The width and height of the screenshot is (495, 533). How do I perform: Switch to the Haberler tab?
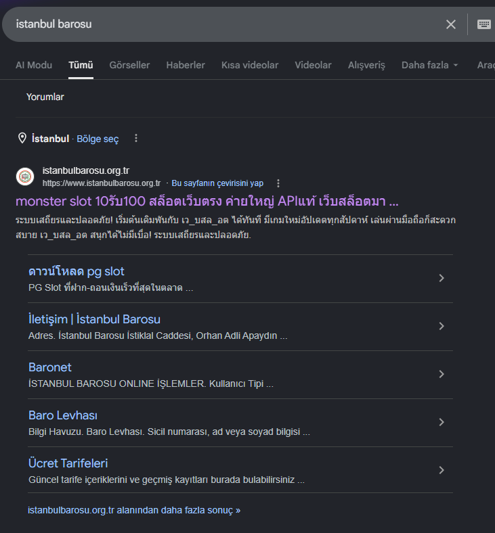click(x=186, y=65)
